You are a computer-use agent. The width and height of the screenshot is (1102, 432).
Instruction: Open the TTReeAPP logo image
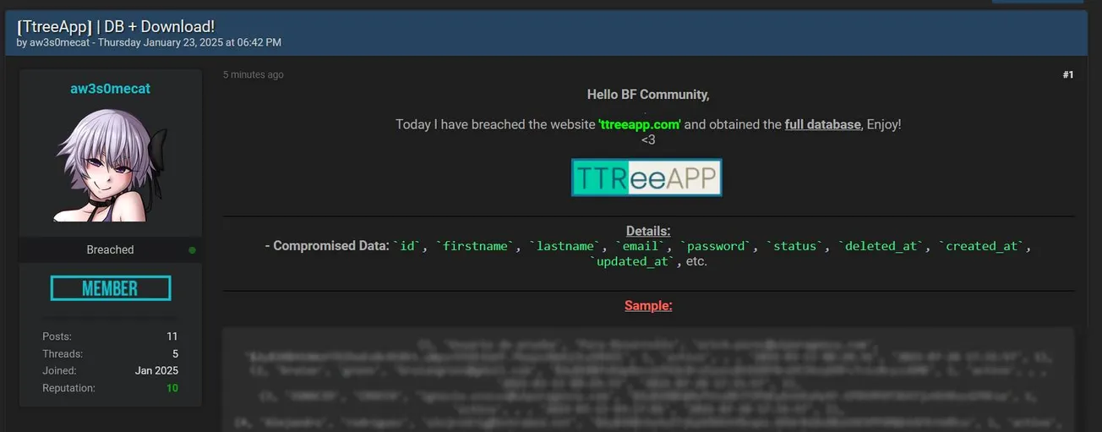point(646,178)
